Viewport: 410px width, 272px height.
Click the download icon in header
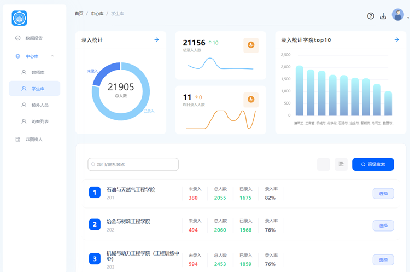pyautogui.click(x=383, y=16)
